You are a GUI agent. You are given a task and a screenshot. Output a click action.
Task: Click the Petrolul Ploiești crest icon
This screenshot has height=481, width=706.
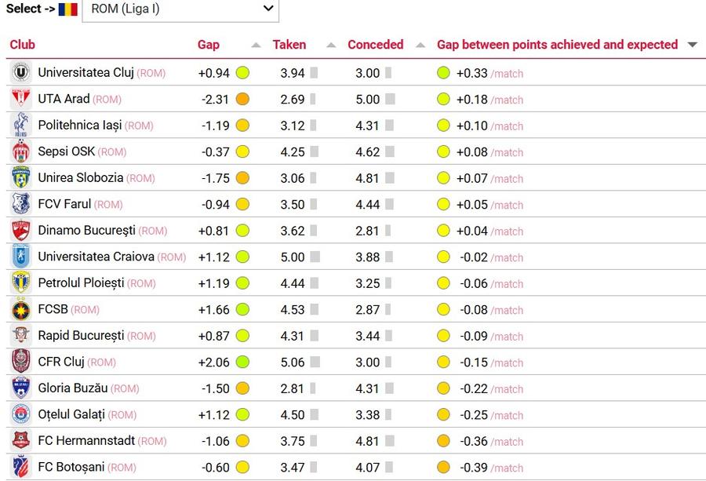20,282
